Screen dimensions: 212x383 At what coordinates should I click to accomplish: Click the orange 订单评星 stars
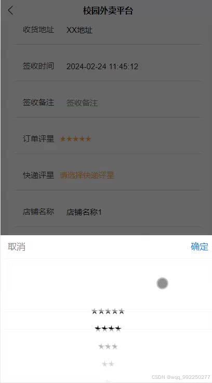pos(75,139)
